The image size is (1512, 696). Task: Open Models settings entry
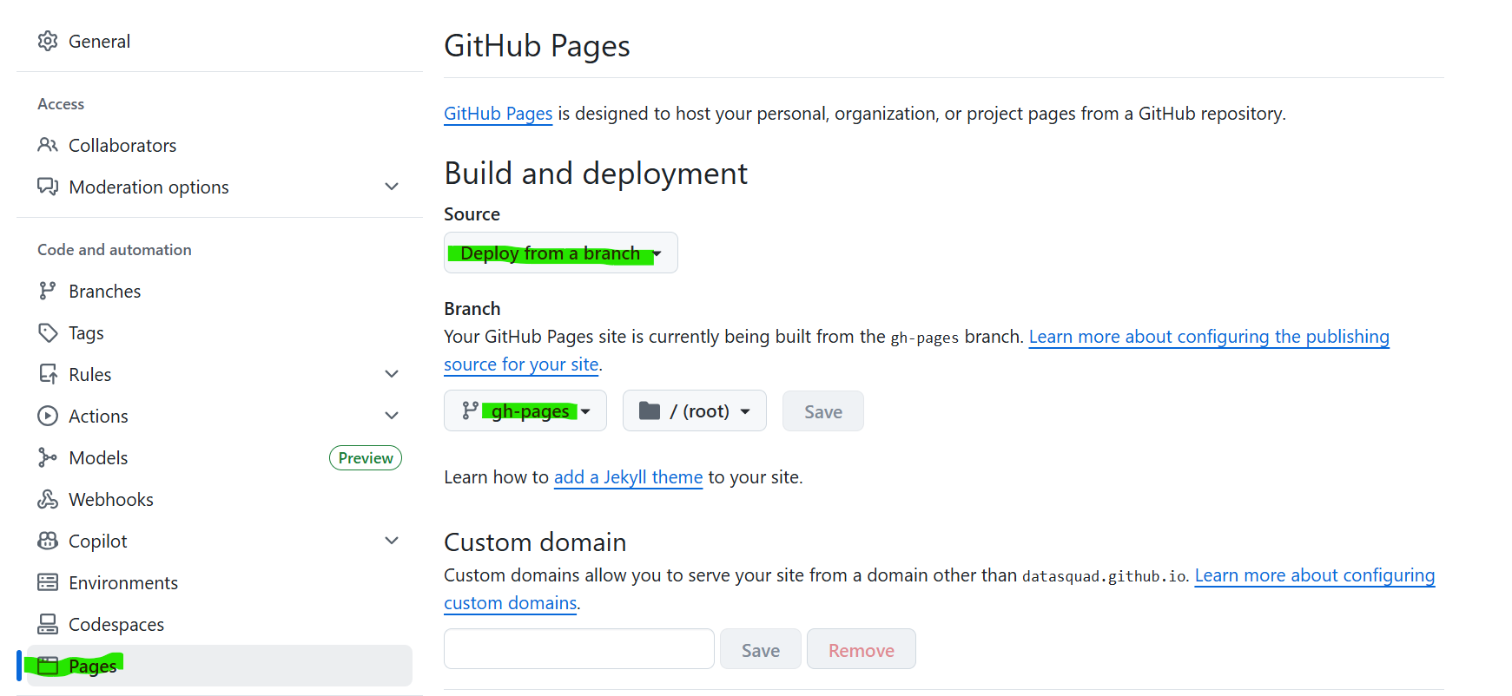tap(98, 457)
